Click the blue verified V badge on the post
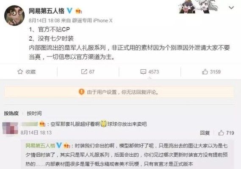This screenshot has width=241, height=169. 69,11
